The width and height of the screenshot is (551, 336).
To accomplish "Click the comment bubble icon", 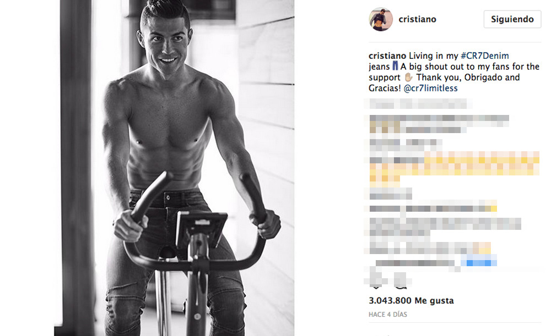I will coord(401,281).
